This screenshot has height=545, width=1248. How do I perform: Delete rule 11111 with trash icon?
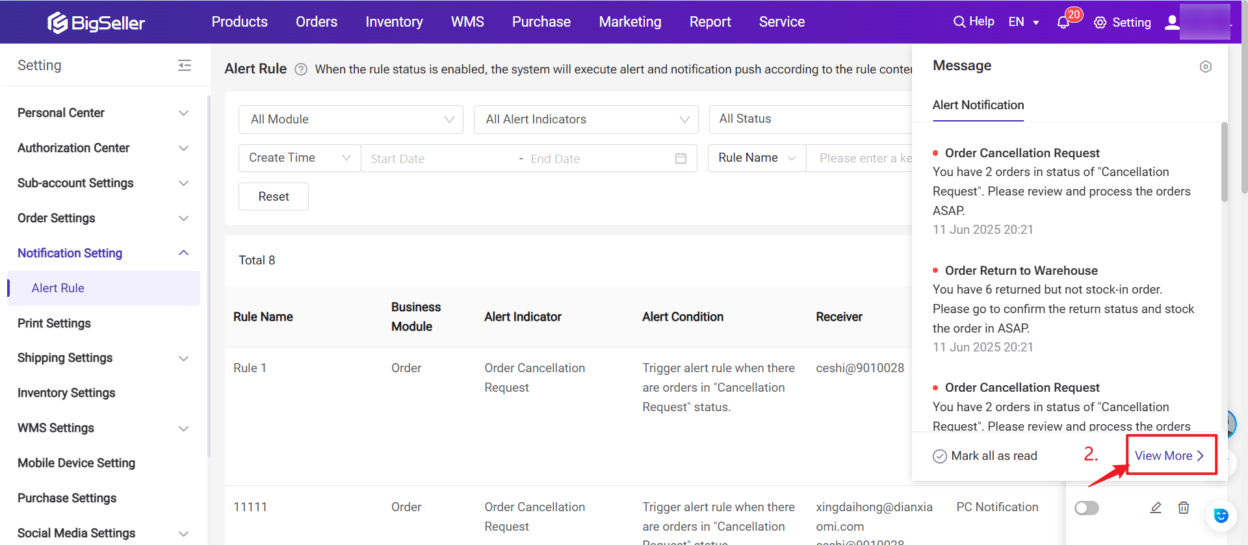click(x=1184, y=507)
